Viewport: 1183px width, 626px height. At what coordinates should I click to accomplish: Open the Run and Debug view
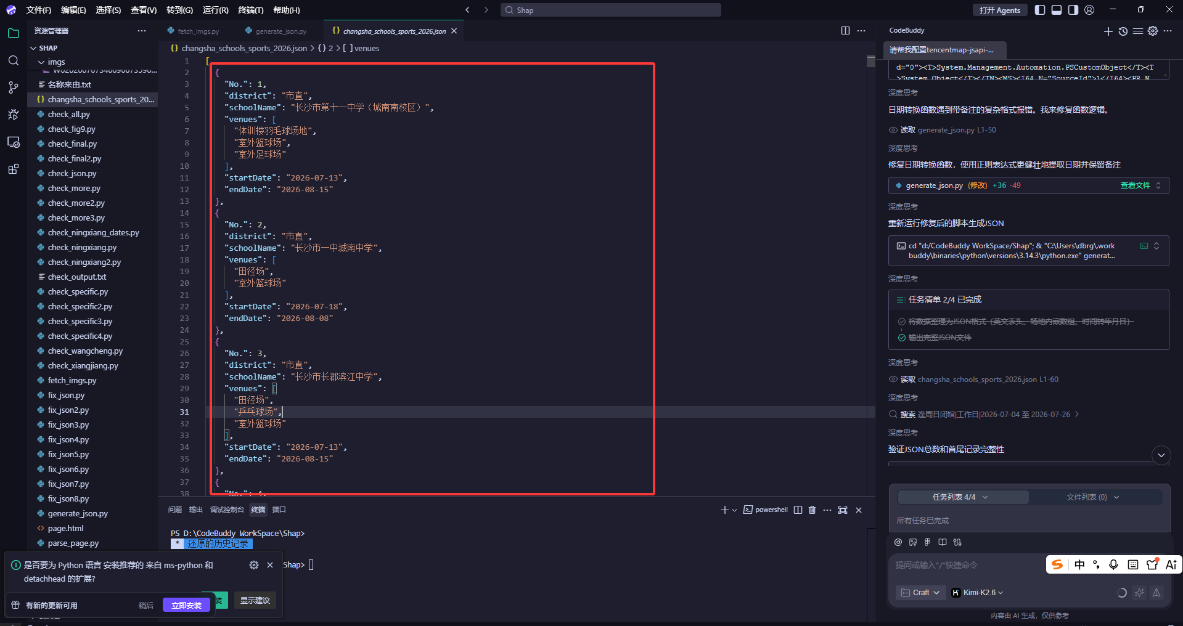(x=14, y=115)
